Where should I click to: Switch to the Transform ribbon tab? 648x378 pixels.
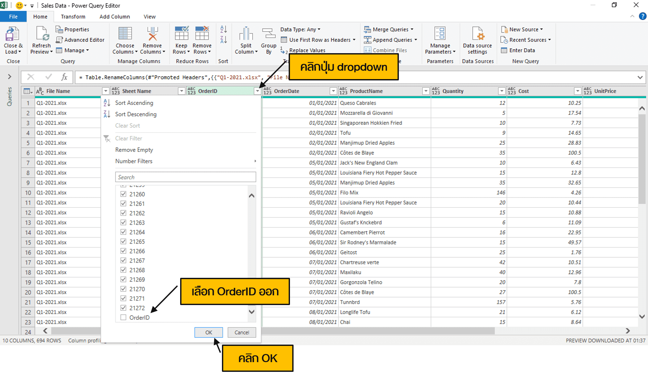tap(73, 17)
